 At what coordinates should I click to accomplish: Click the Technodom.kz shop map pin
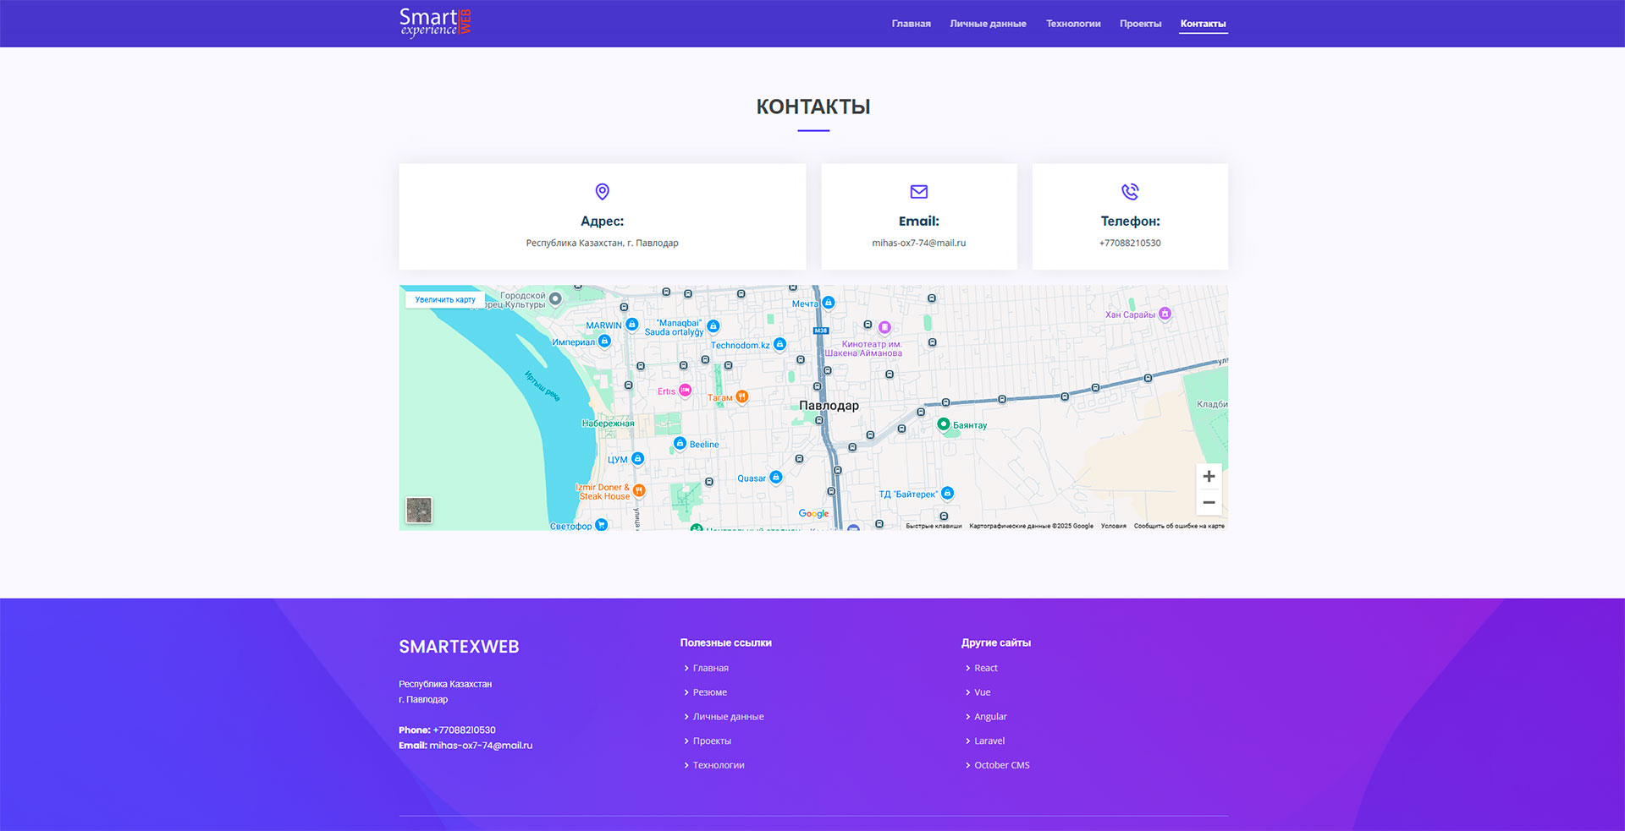pyautogui.click(x=779, y=344)
